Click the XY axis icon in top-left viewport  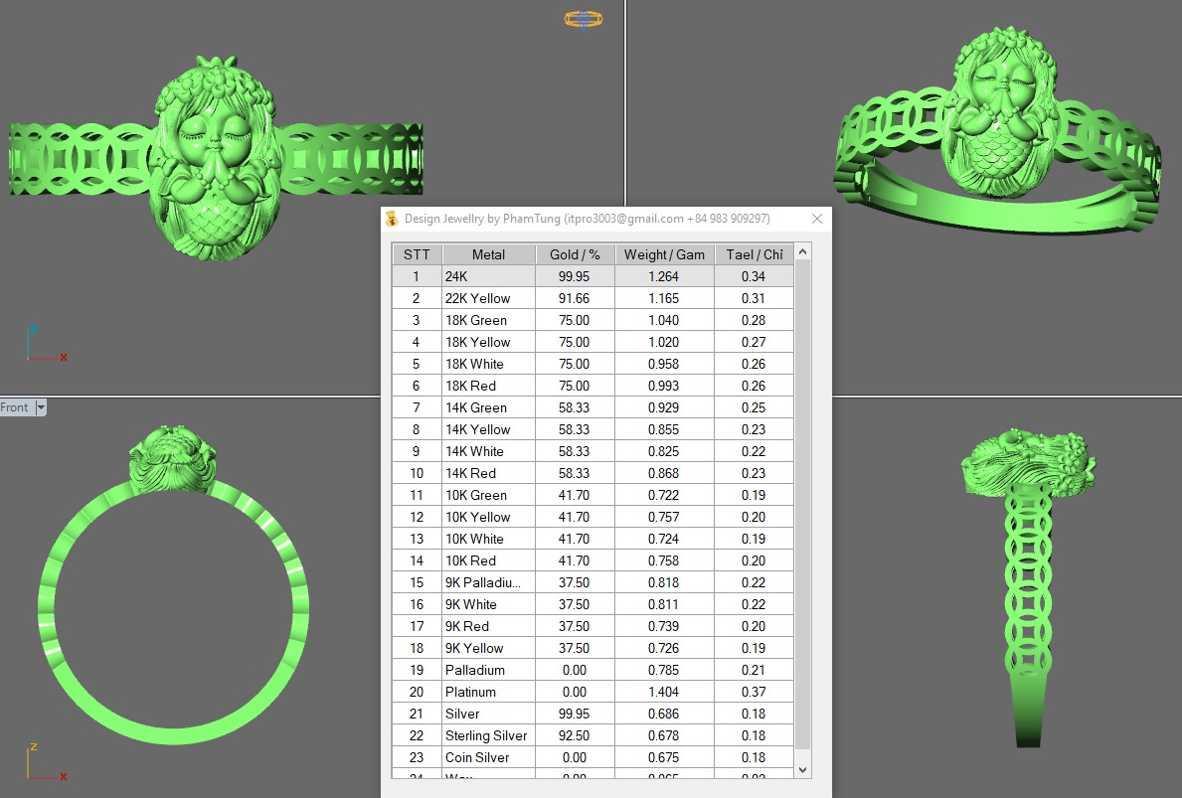tap(47, 343)
